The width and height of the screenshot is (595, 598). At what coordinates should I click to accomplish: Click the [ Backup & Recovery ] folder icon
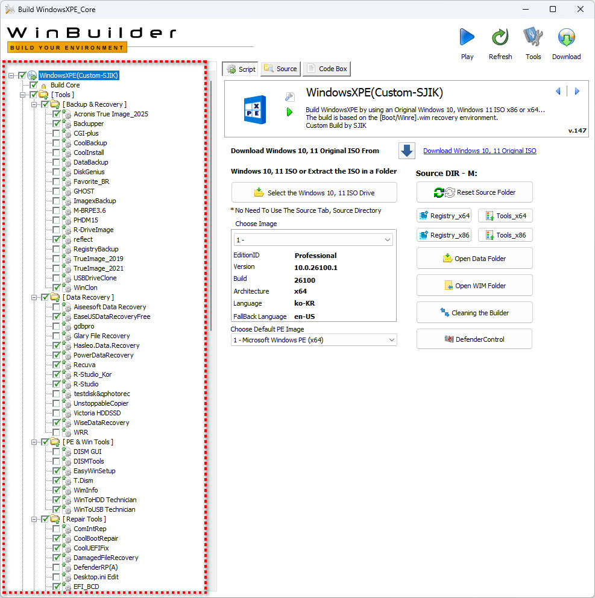click(x=55, y=104)
